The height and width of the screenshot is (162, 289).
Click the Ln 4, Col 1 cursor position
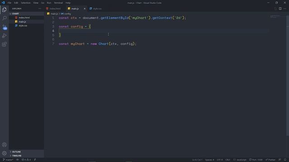click(x=197, y=160)
